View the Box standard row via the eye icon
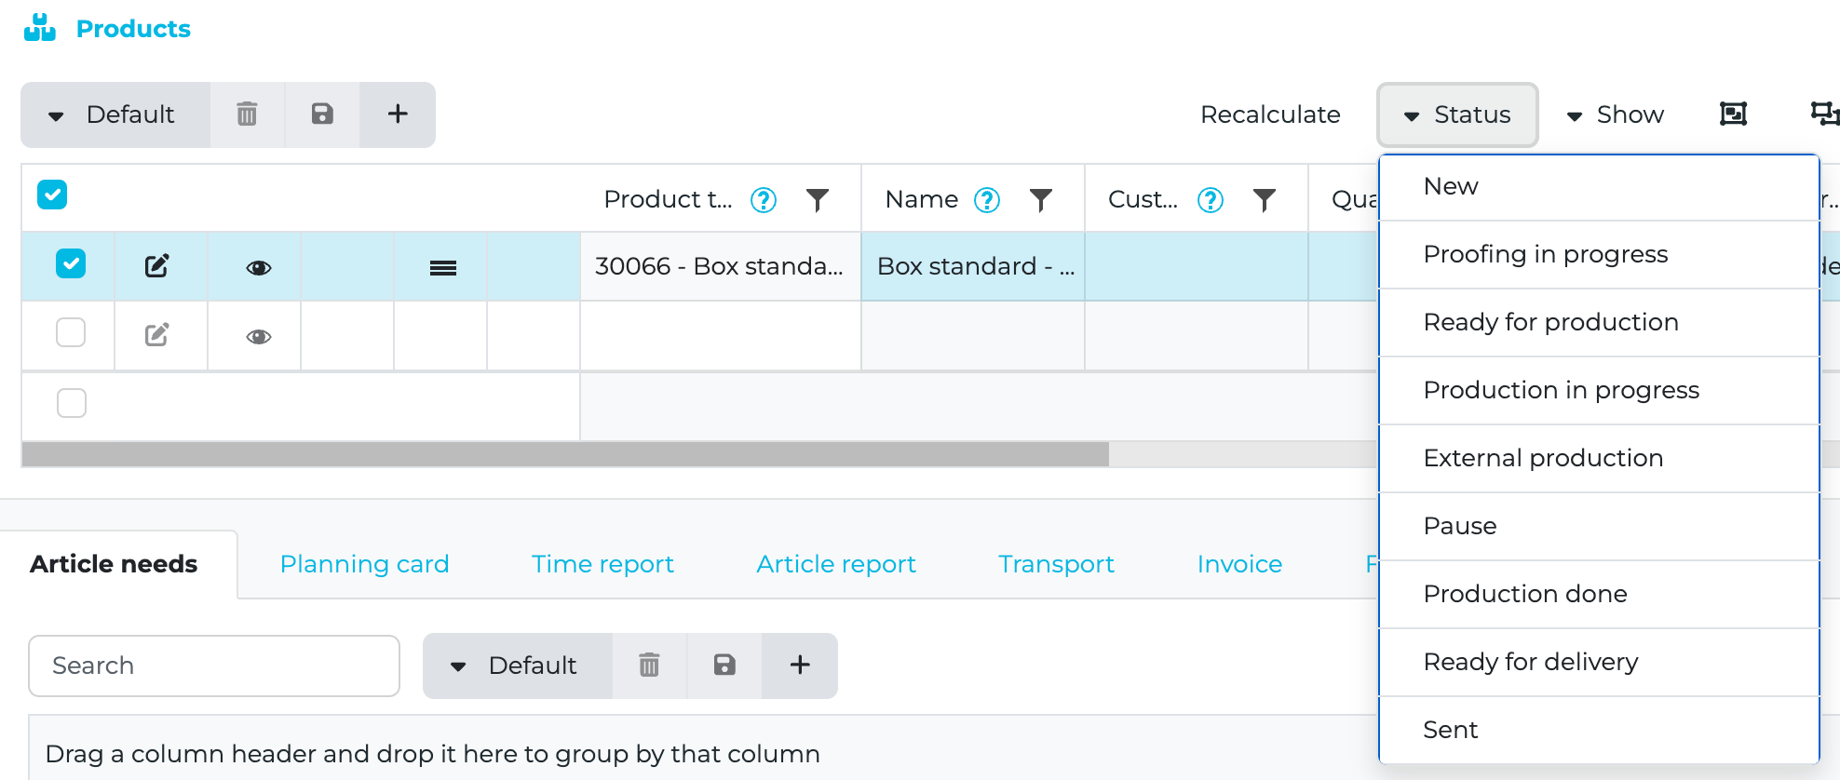 pyautogui.click(x=259, y=268)
